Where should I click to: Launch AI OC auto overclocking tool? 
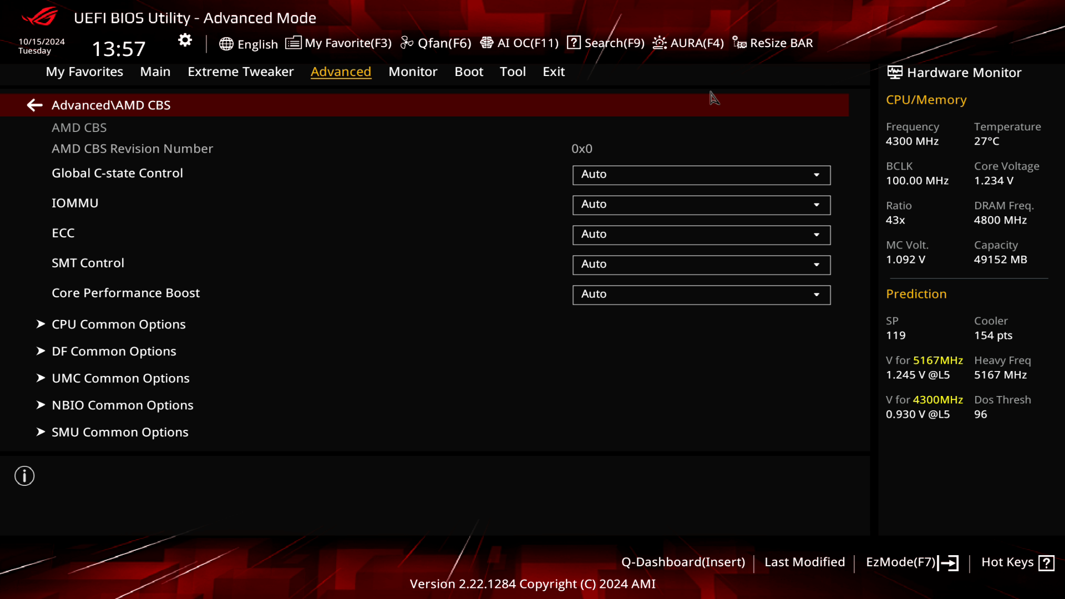pyautogui.click(x=519, y=43)
